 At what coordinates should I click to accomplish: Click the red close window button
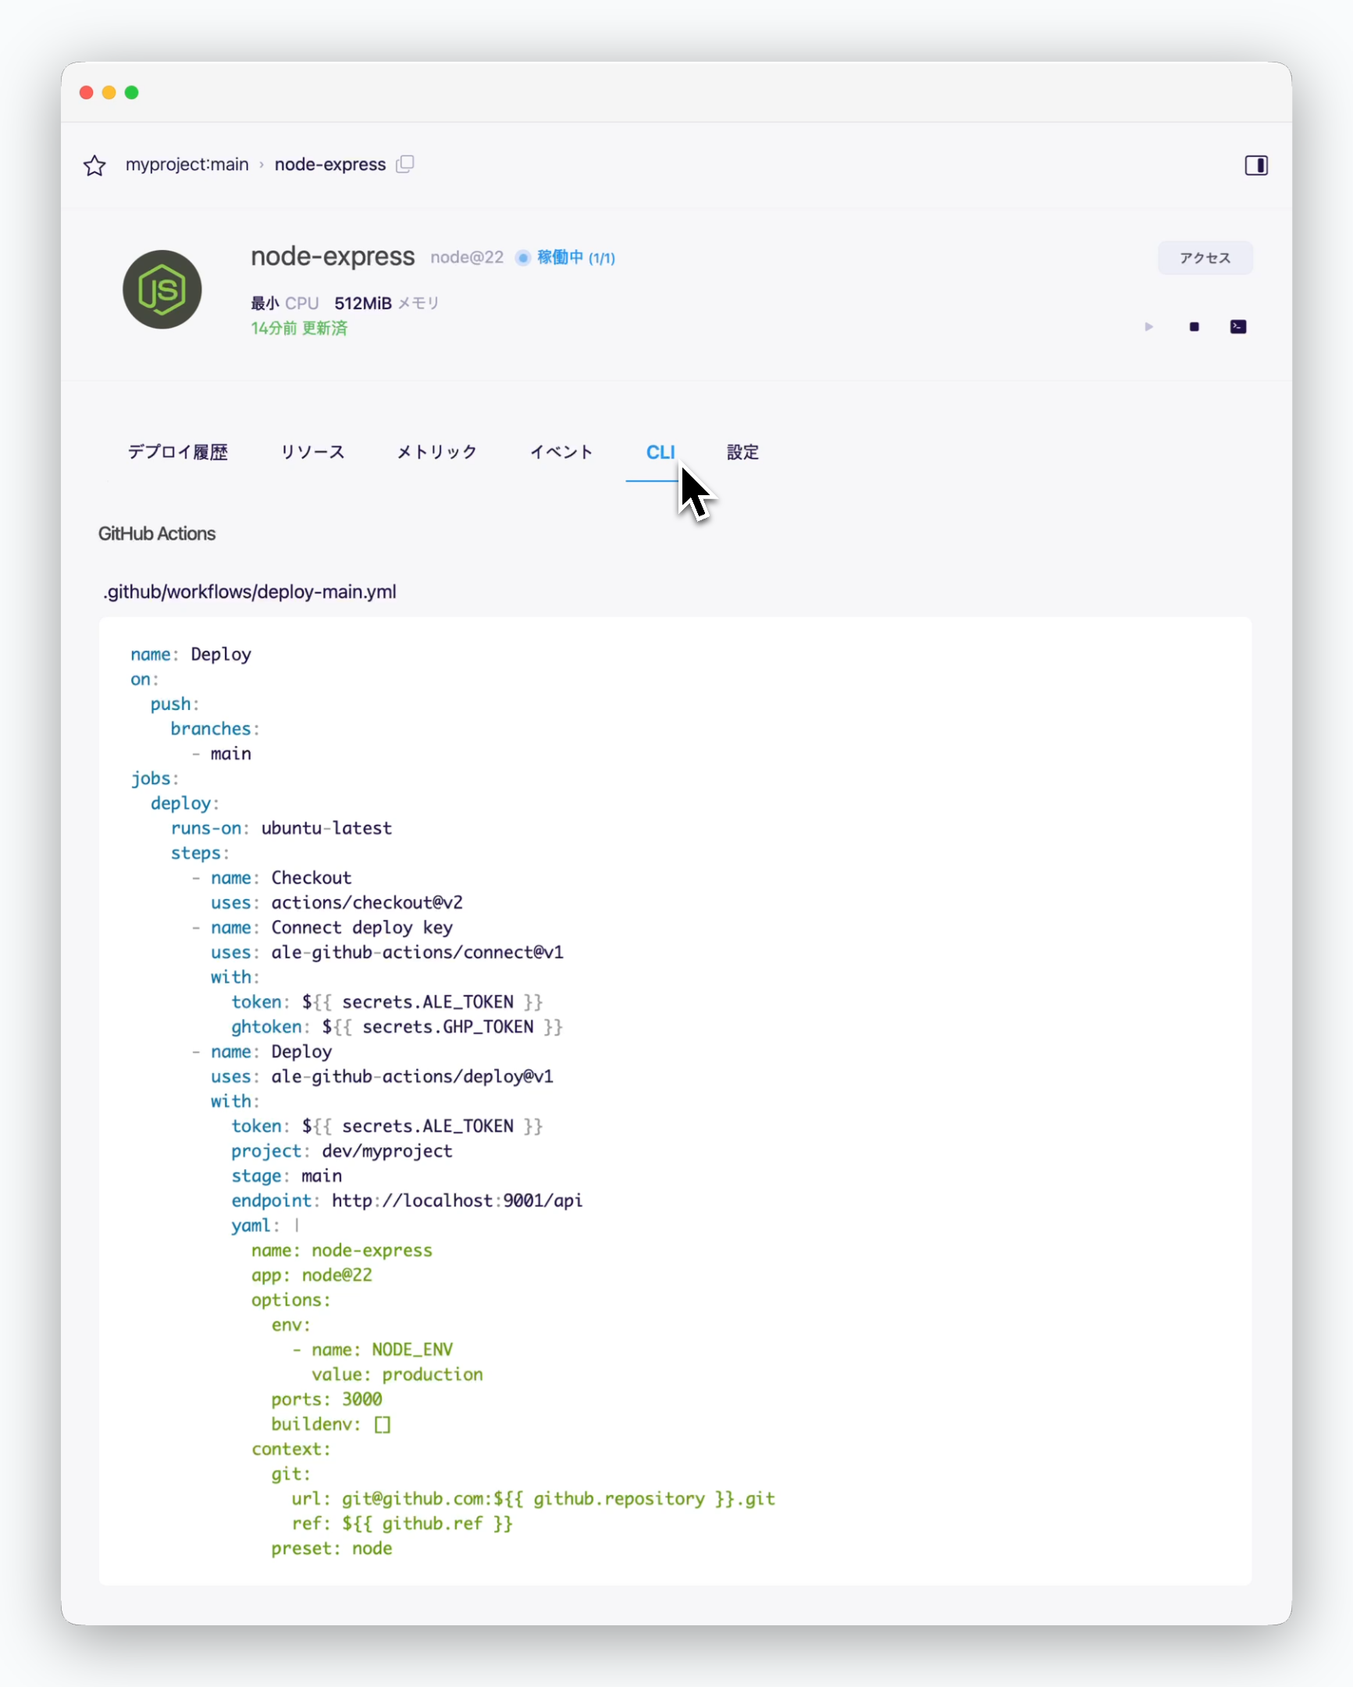87,92
